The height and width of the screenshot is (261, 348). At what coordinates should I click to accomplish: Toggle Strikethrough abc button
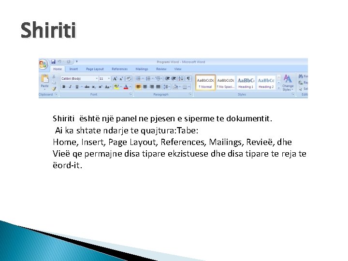(x=87, y=87)
